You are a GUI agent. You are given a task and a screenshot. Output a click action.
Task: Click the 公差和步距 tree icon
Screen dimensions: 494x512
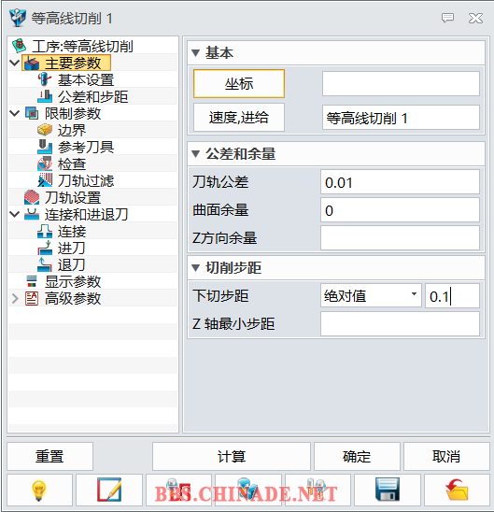[45, 96]
